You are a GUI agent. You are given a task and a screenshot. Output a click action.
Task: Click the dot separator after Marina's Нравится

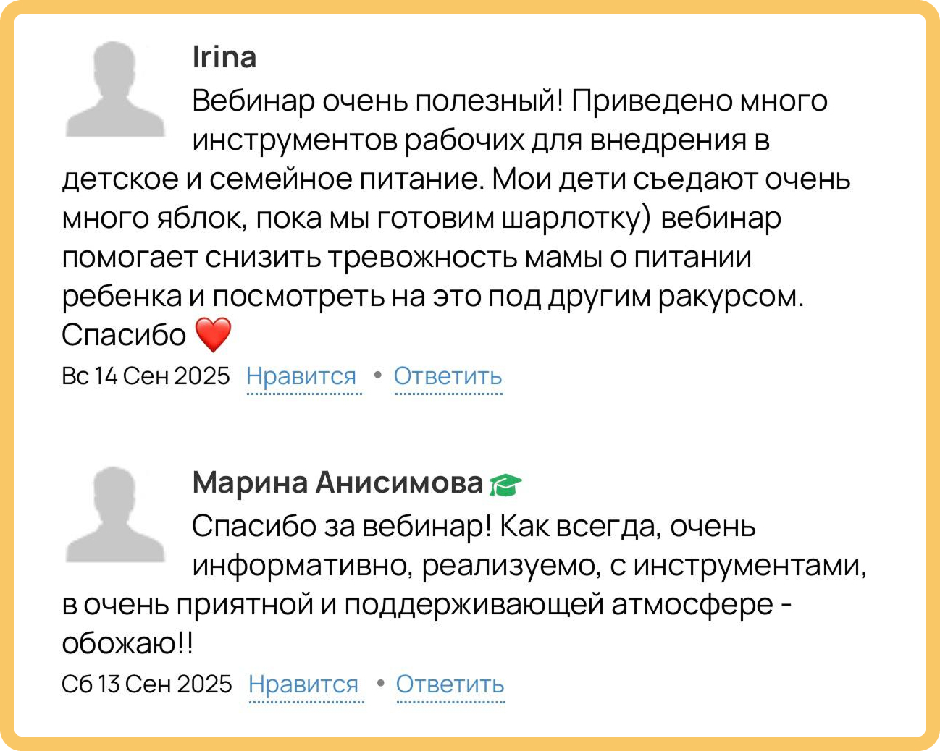point(379,683)
